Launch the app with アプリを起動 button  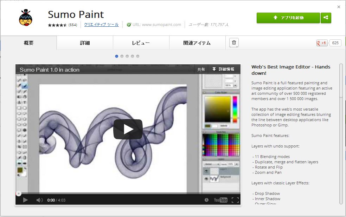click(288, 18)
